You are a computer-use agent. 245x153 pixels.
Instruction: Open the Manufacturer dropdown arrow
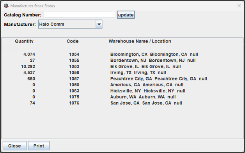point(99,24)
